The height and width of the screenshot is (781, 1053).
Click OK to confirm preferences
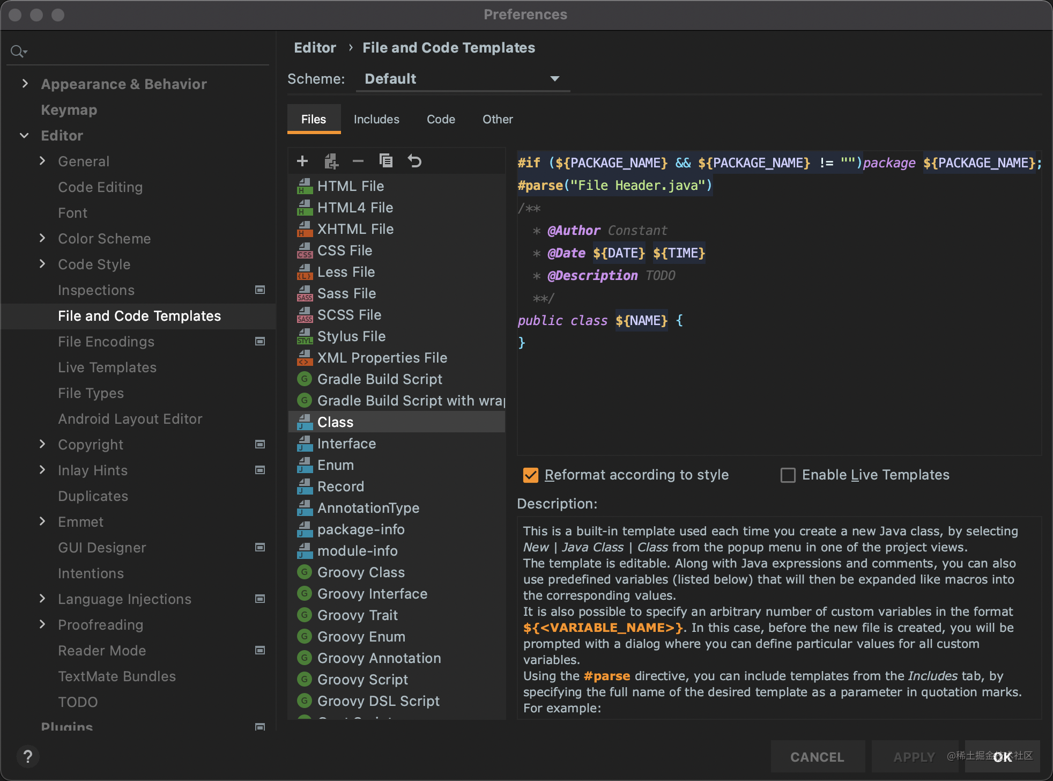[x=1002, y=757]
